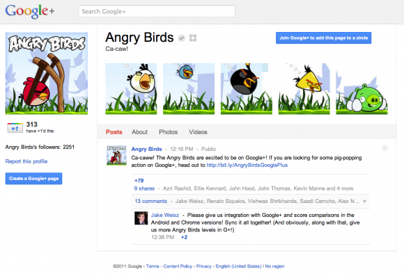
Task: Open the post options circle arrow
Action: [x=384, y=148]
